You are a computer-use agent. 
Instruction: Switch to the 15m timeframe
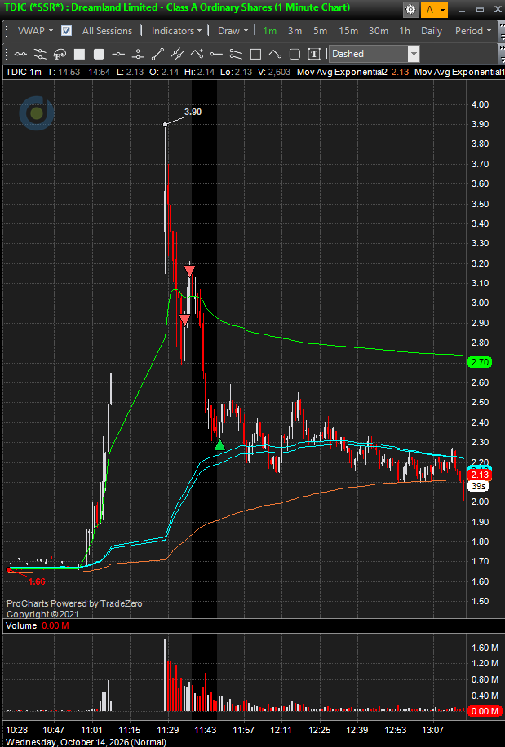[x=348, y=30]
